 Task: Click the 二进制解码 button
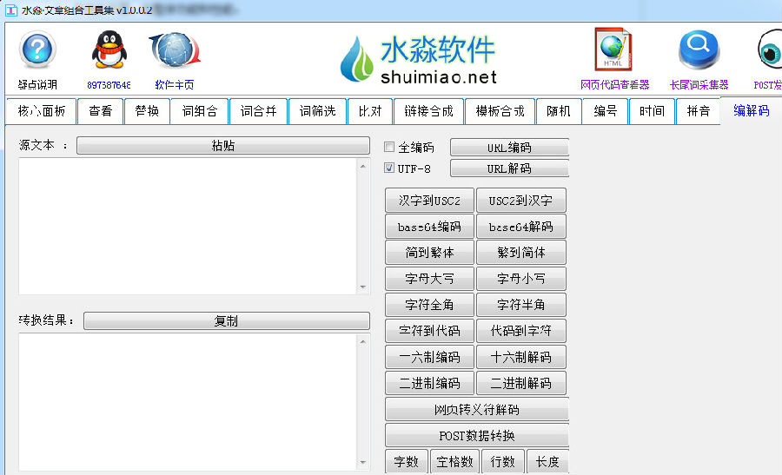click(521, 383)
